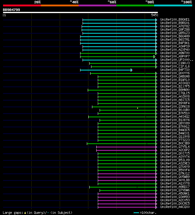The width and height of the screenshot is (195, 215).
Task: Select the UniRef100_A3YVT4 label
Action: [175, 157]
